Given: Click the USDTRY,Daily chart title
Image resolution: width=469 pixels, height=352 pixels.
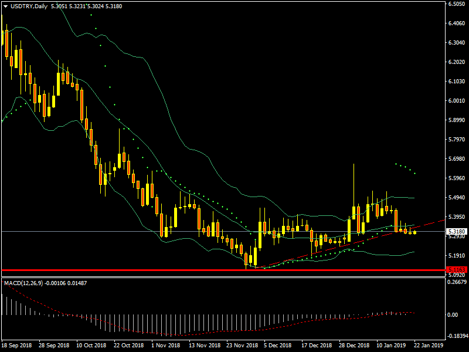Looking at the screenshot, I should coord(30,6).
